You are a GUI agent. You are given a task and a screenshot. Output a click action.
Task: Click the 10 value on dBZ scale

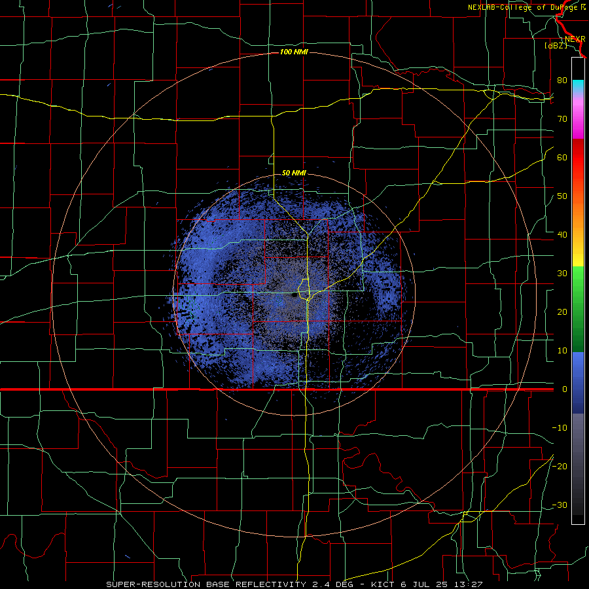(x=562, y=351)
